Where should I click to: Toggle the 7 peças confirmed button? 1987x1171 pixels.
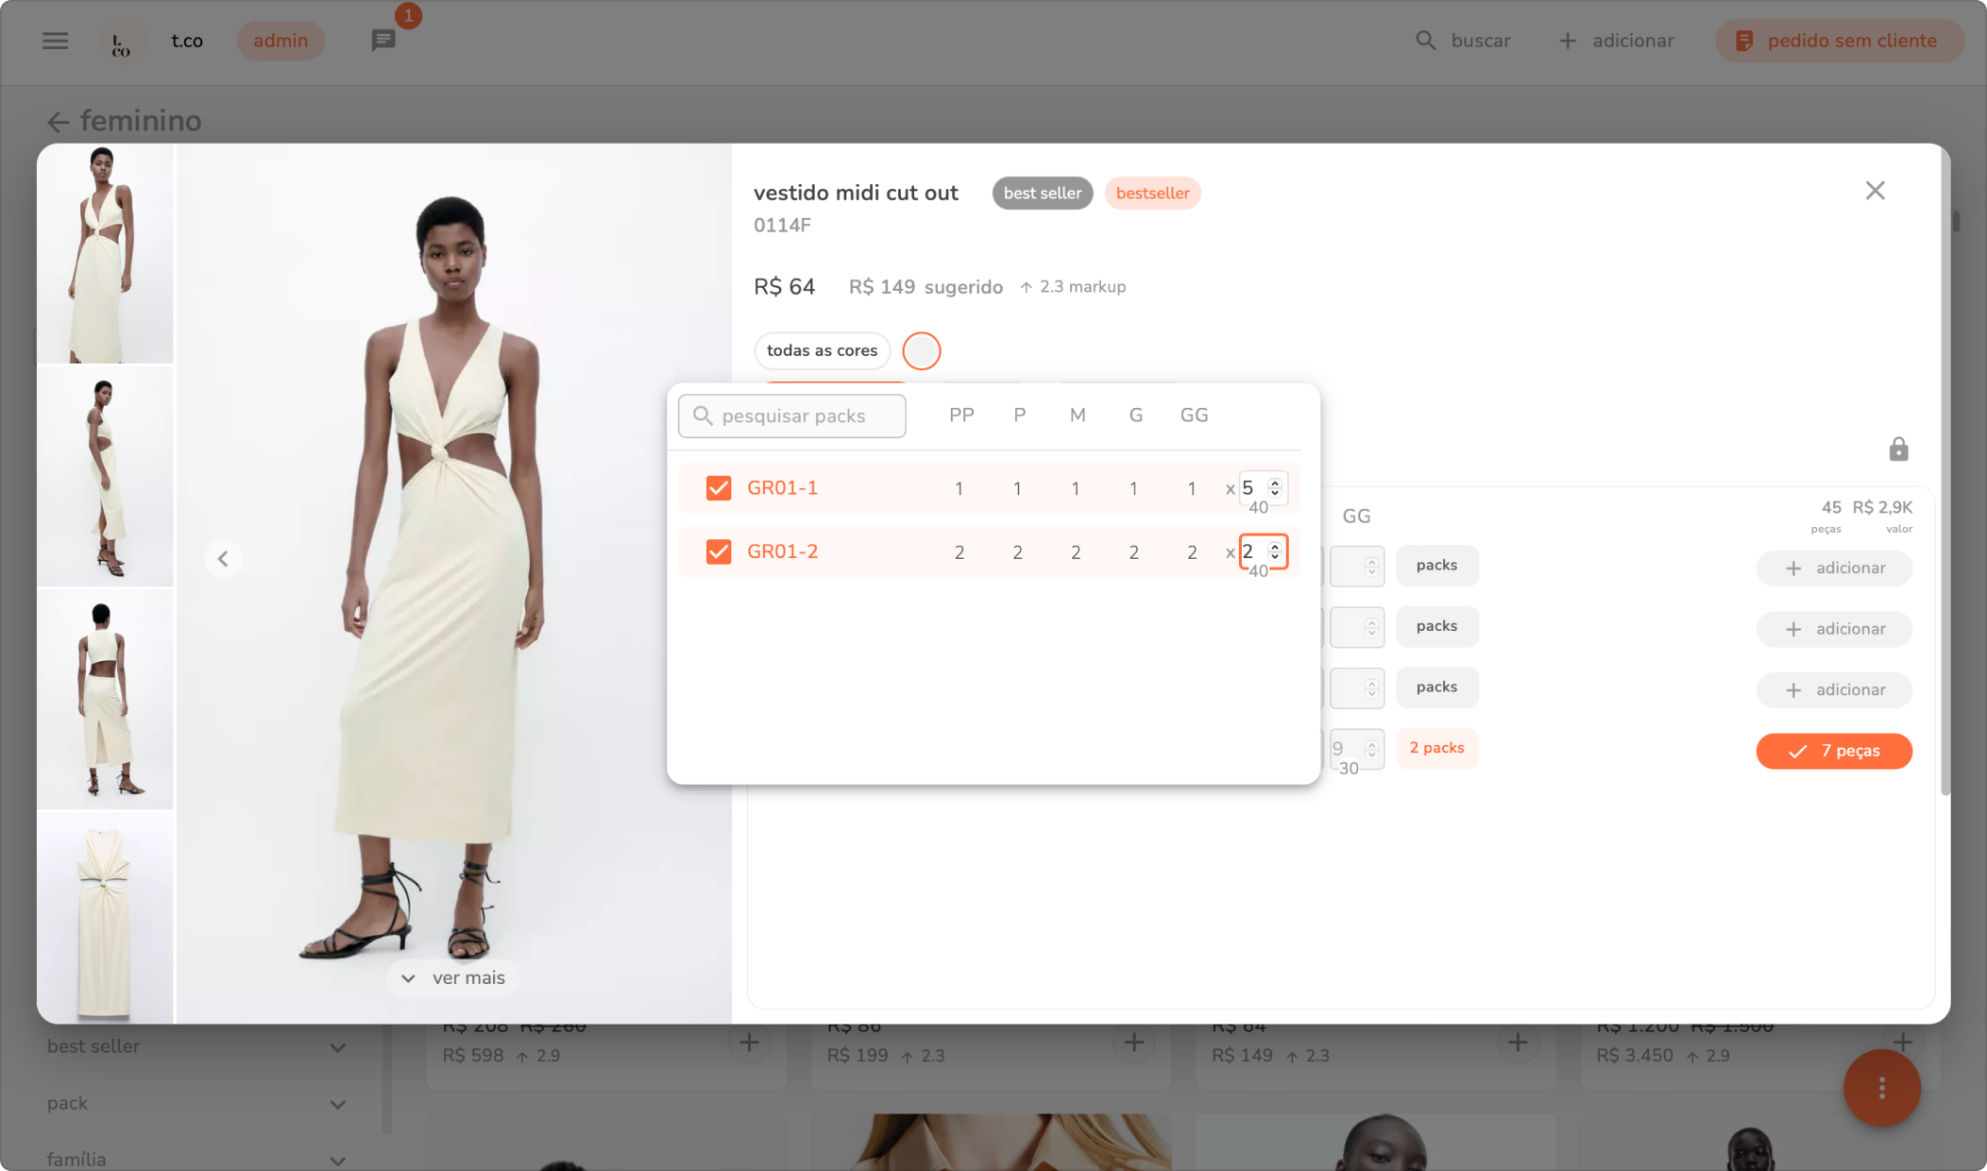(1833, 751)
